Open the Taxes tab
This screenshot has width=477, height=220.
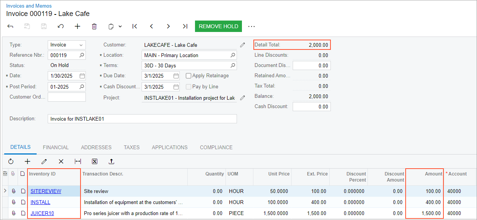point(132,147)
